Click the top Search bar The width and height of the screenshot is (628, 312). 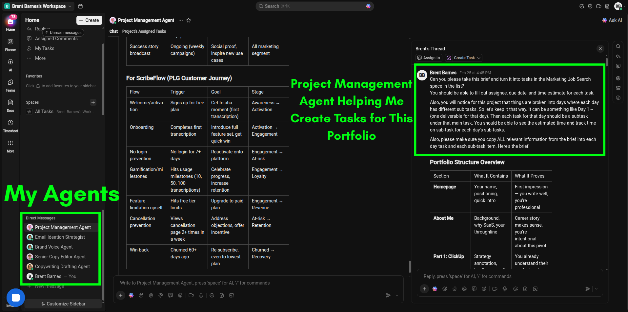pos(314,6)
